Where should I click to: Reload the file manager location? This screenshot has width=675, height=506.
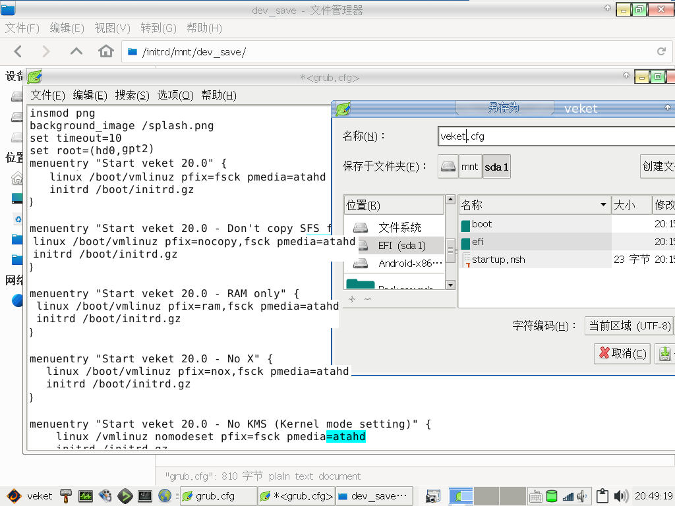662,51
